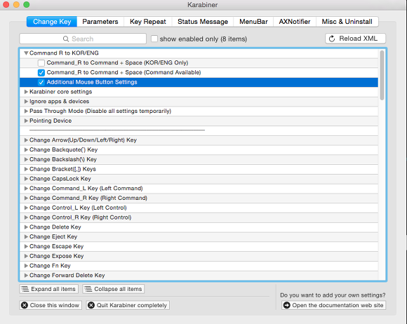The image size is (407, 324).
Task: Click the magnifier icon in Search field
Action: (66, 39)
